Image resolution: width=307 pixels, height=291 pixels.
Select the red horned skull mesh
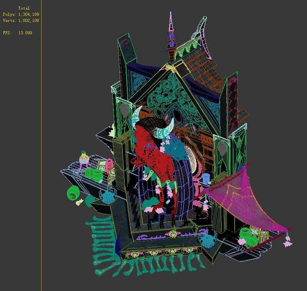(155, 155)
